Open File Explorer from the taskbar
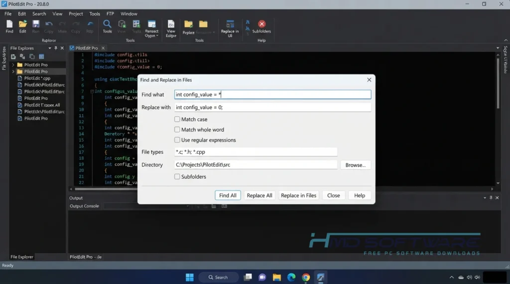The image size is (510, 284). (276, 277)
